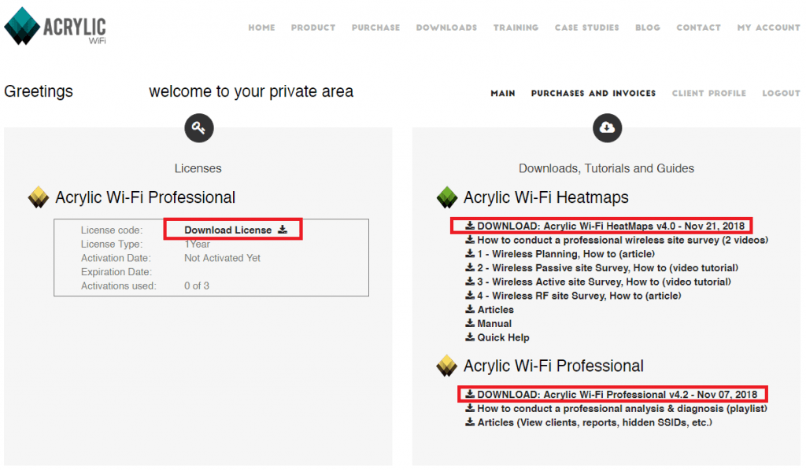806x471 pixels.
Task: Open the HOME menu item
Action: tap(261, 28)
